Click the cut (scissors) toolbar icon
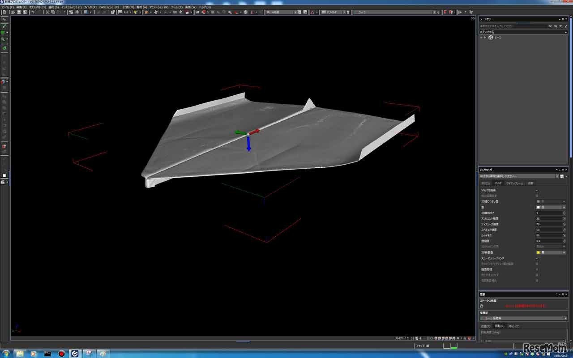This screenshot has width=573, height=358. (x=47, y=12)
